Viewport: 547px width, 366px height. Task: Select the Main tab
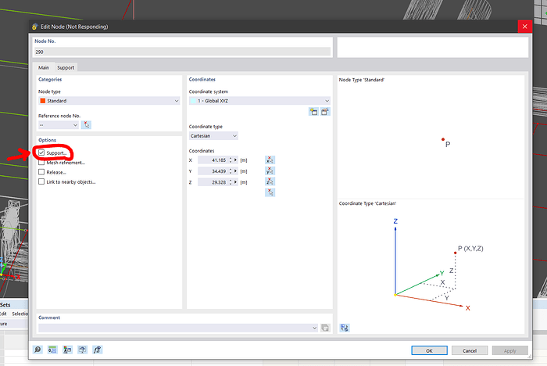[44, 67]
